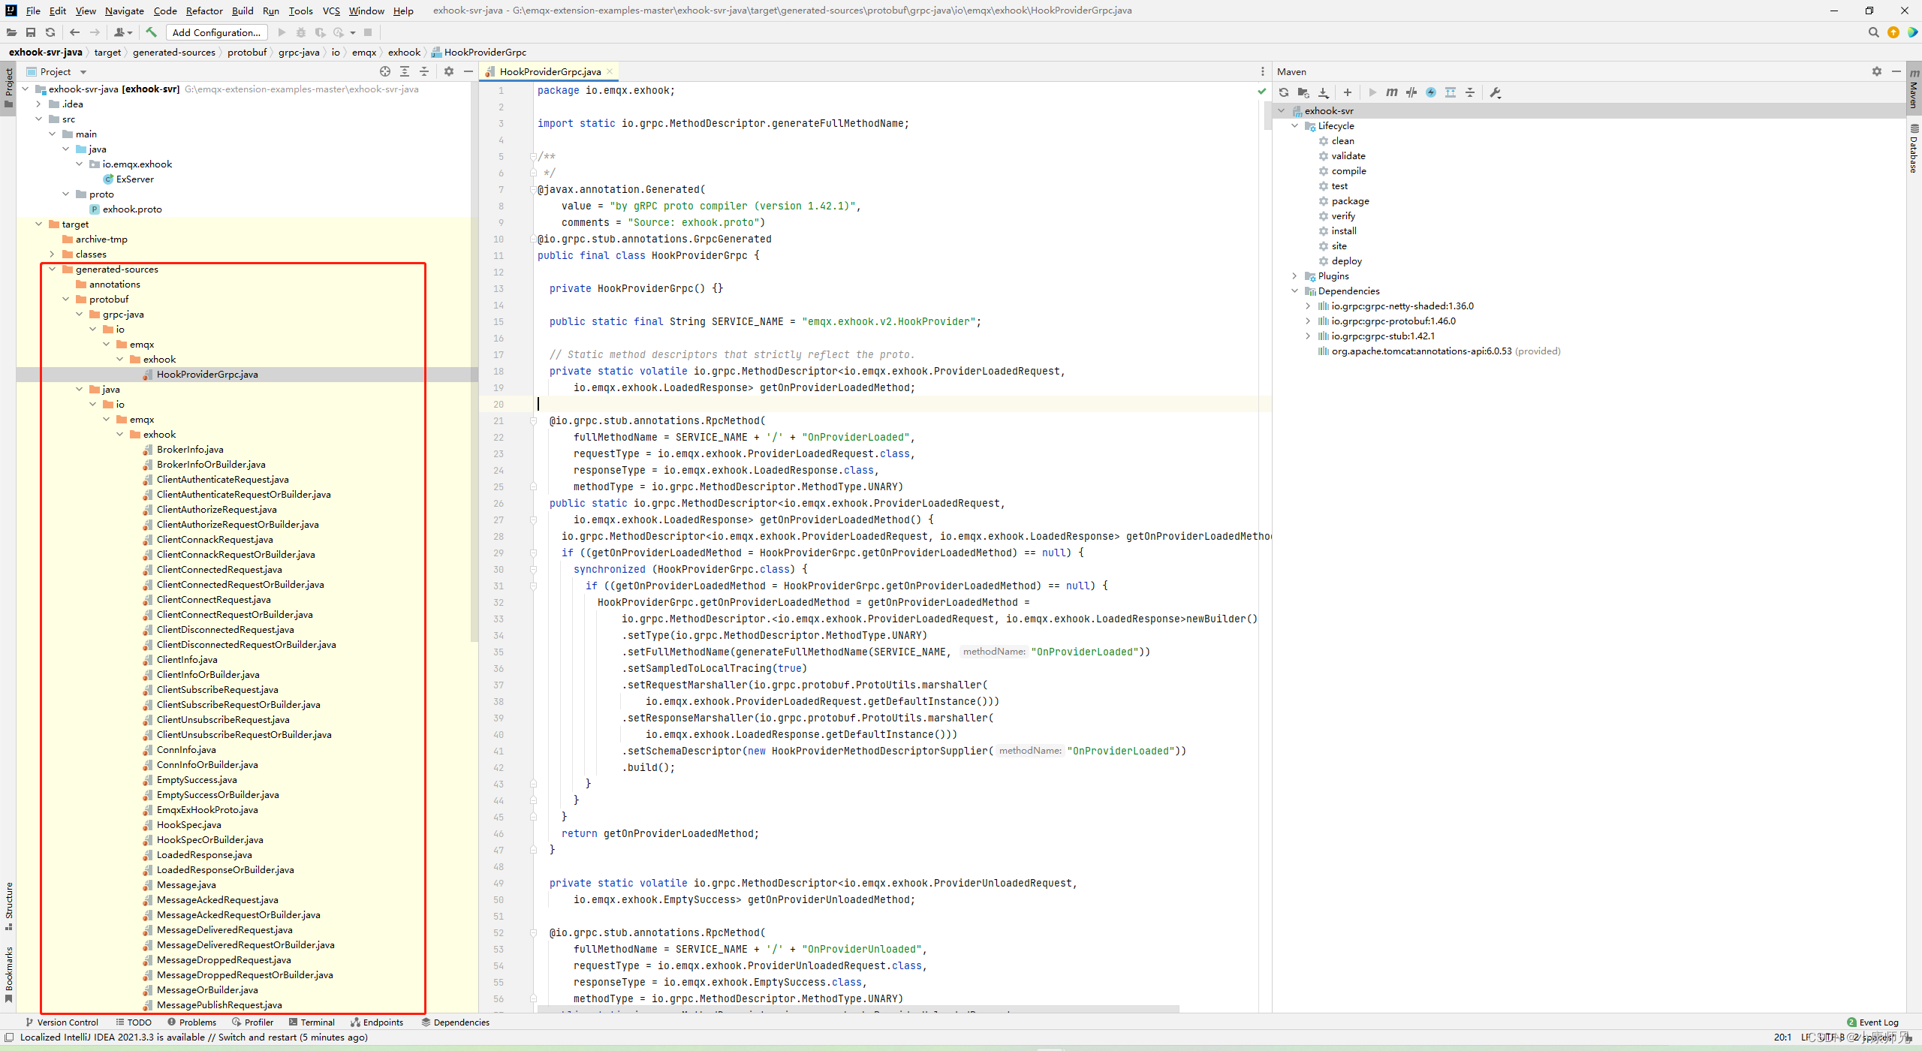This screenshot has width=1922, height=1051.
Task: Expand the Plugins node under exhook-svr
Action: [1295, 276]
